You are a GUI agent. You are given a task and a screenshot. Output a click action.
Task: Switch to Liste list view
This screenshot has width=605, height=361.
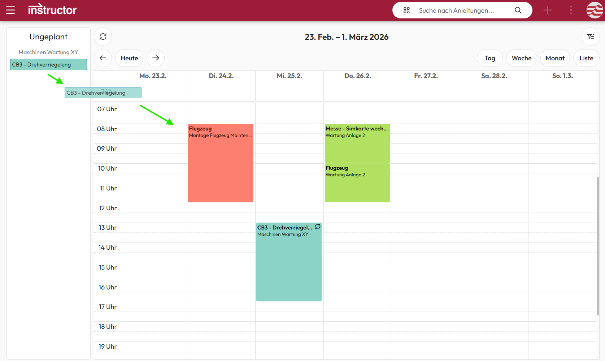(x=586, y=58)
